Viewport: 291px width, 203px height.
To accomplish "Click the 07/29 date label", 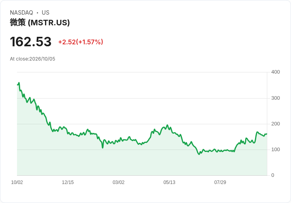I will (x=220, y=182).
